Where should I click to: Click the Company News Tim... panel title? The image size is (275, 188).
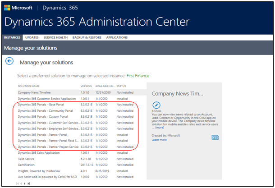coord(177,94)
